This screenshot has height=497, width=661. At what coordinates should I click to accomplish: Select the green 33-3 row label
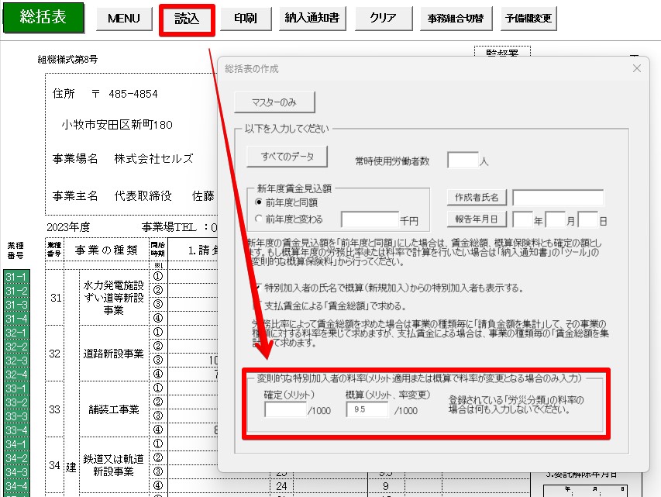coord(16,416)
